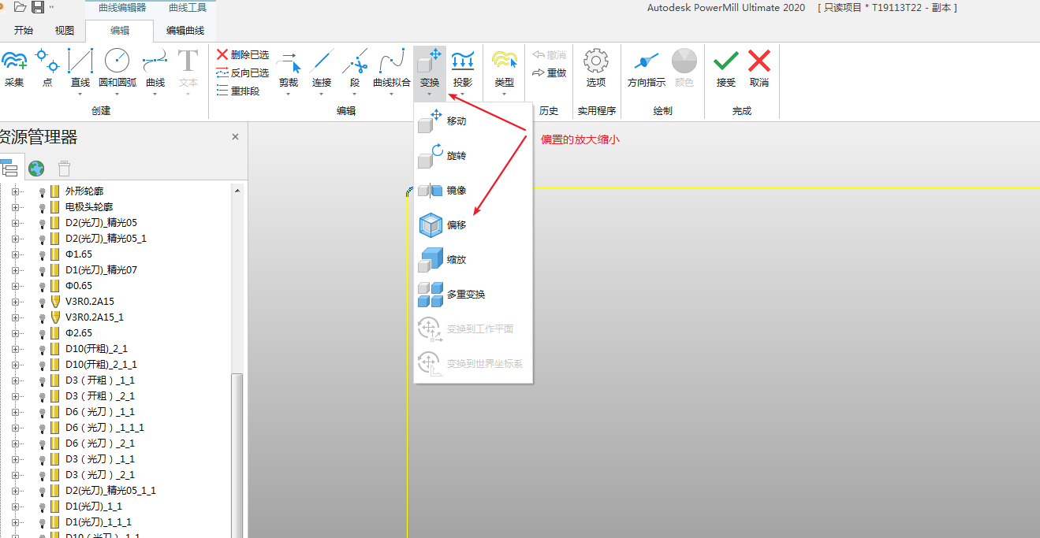Click the 取消 cancel red cross
The height and width of the screenshot is (538, 1040).
[759, 61]
